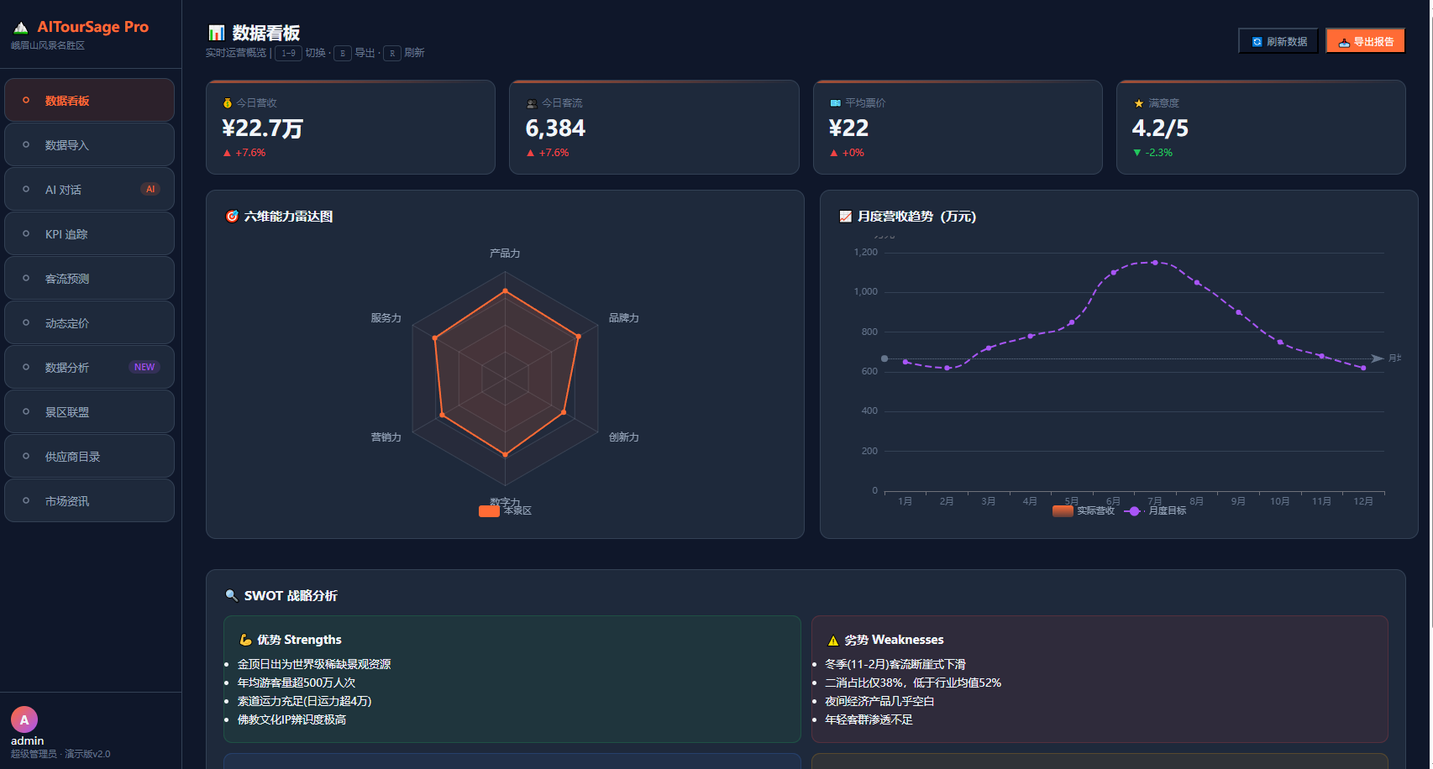
Task: Click the 超级管理员 · 演示版v2.0 text
Action: pyautogui.click(x=60, y=754)
